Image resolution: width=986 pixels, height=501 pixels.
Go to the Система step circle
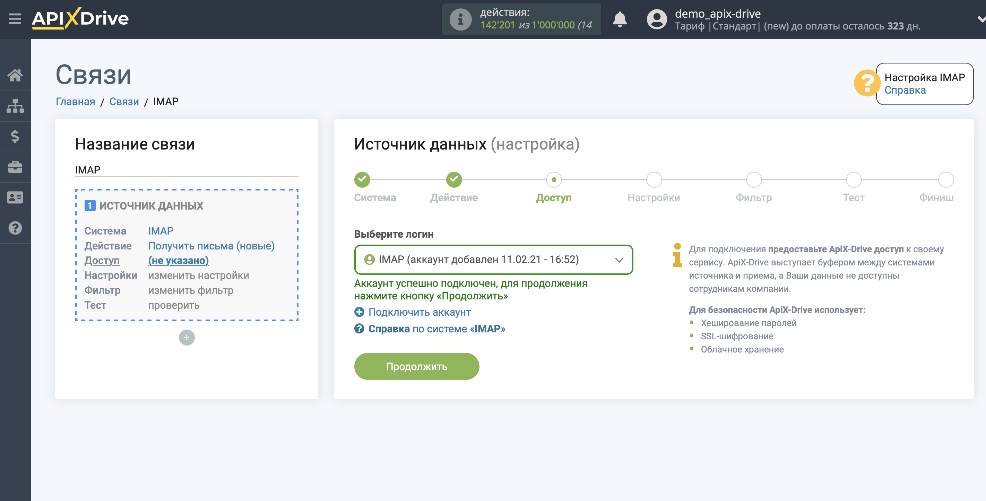(x=362, y=180)
